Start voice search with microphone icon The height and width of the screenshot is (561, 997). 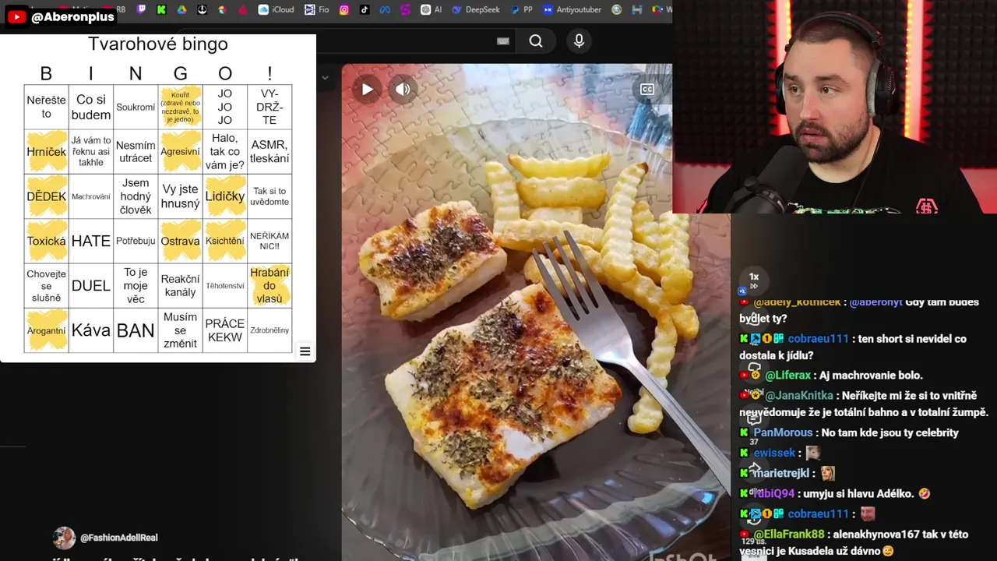pyautogui.click(x=579, y=41)
